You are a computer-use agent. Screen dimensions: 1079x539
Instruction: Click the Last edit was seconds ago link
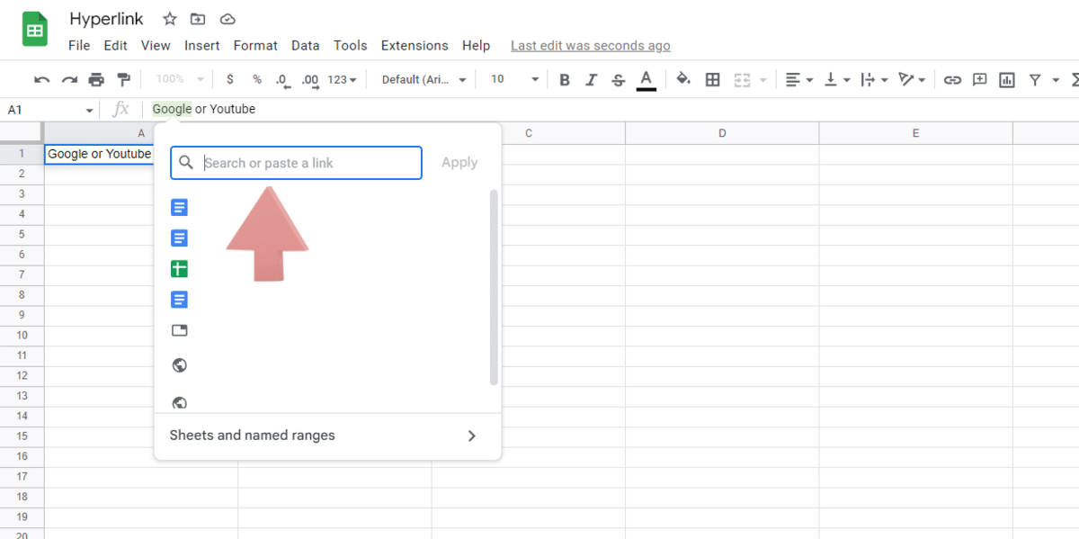(x=590, y=45)
